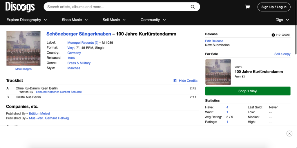Viewport: 297px width, 148px height.
Task: Click the From €1 price text
Action: [240, 77]
